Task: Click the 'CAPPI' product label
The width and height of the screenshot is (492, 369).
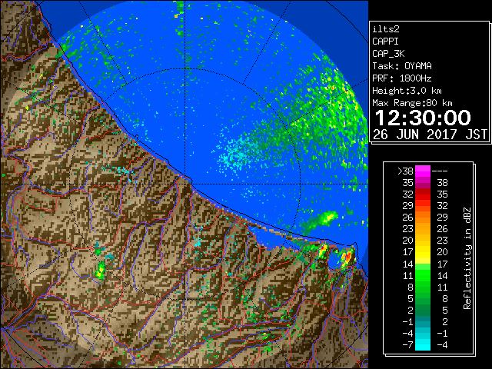Action: coord(385,42)
